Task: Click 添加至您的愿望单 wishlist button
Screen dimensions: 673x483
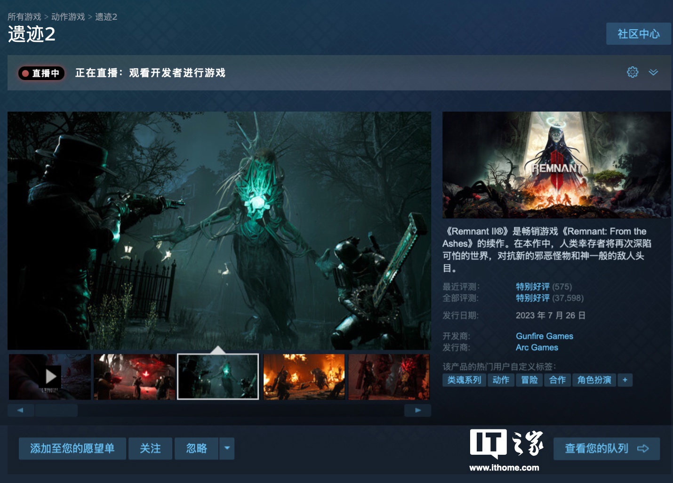Action: 72,448
